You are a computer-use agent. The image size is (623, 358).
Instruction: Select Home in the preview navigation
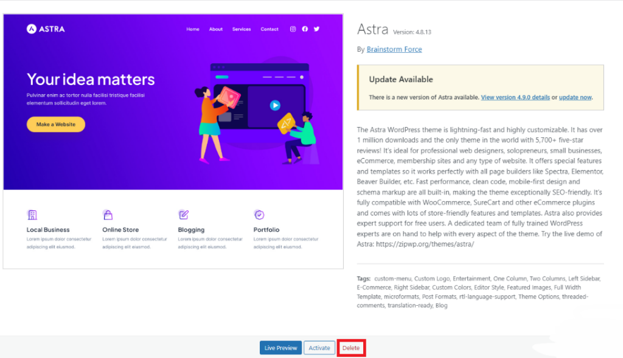(x=193, y=29)
